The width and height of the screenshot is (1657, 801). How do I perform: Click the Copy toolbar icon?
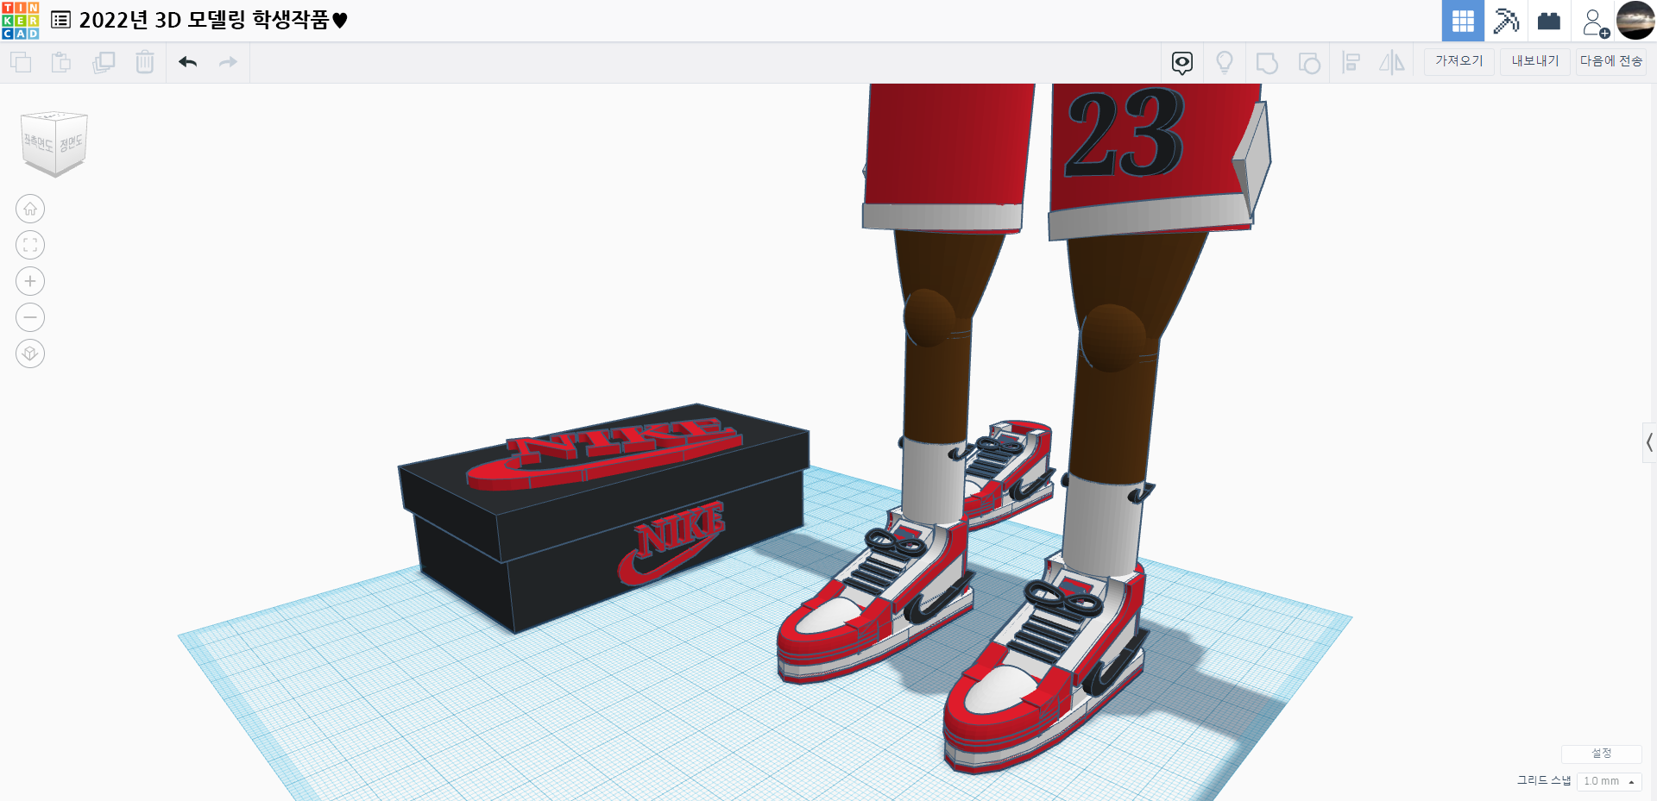(x=21, y=62)
